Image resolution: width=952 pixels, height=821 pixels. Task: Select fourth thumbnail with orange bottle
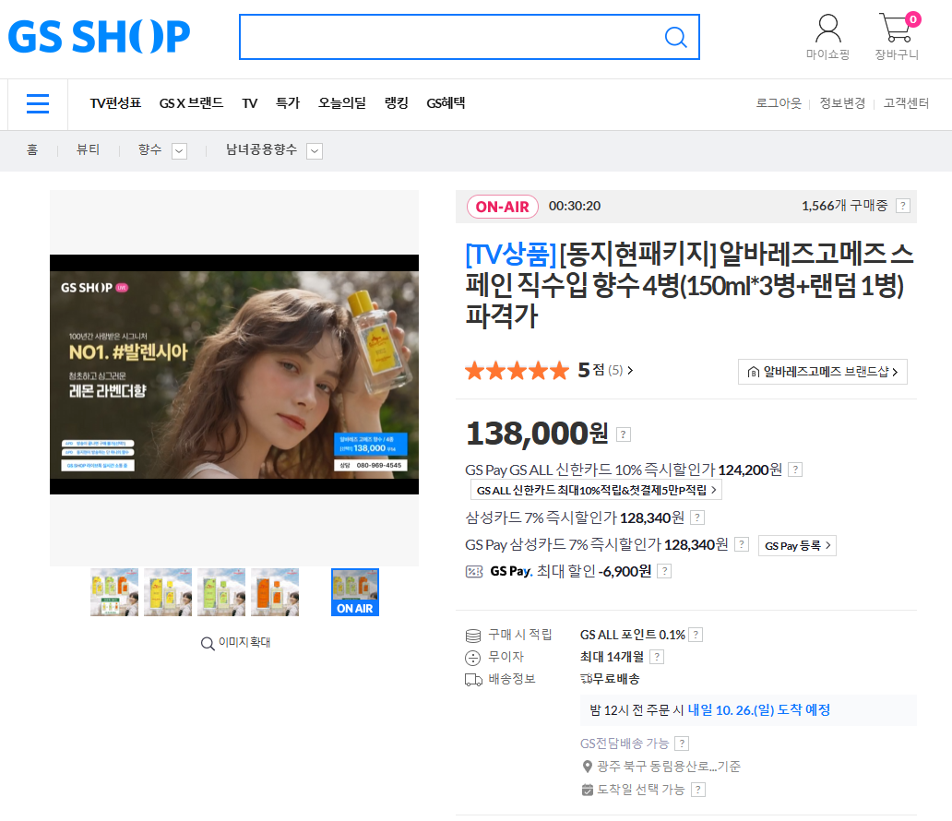(275, 592)
